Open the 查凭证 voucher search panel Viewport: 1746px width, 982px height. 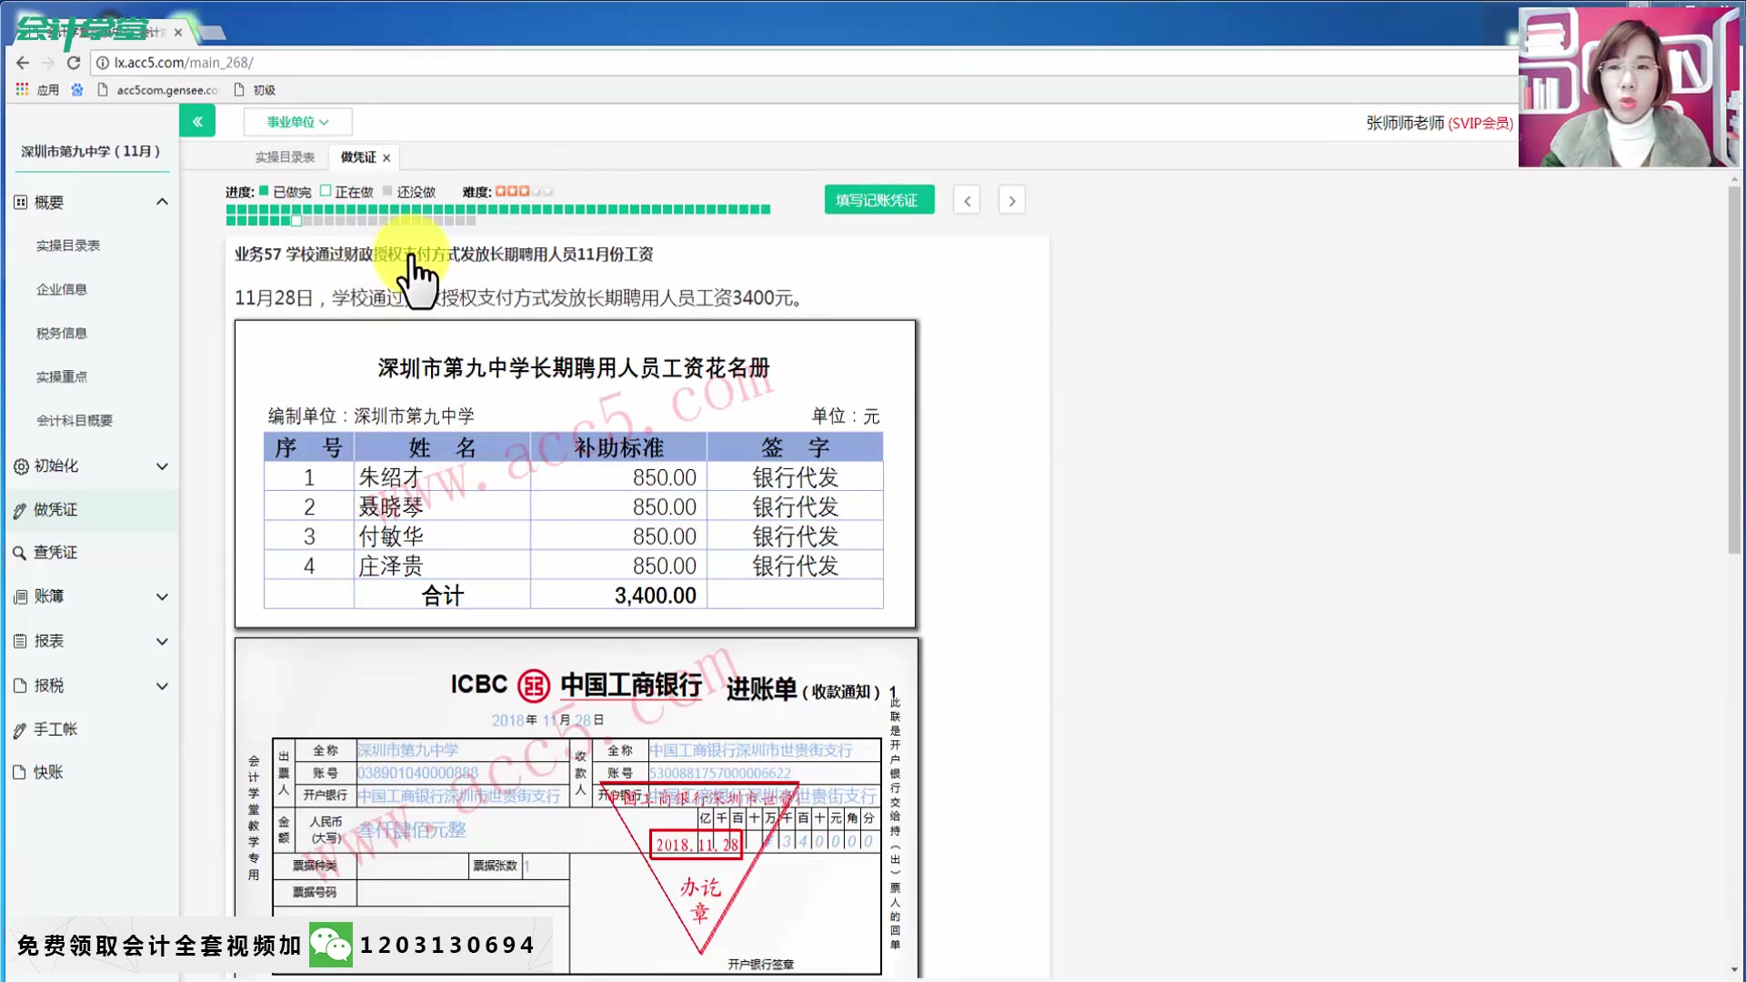click(19, 553)
